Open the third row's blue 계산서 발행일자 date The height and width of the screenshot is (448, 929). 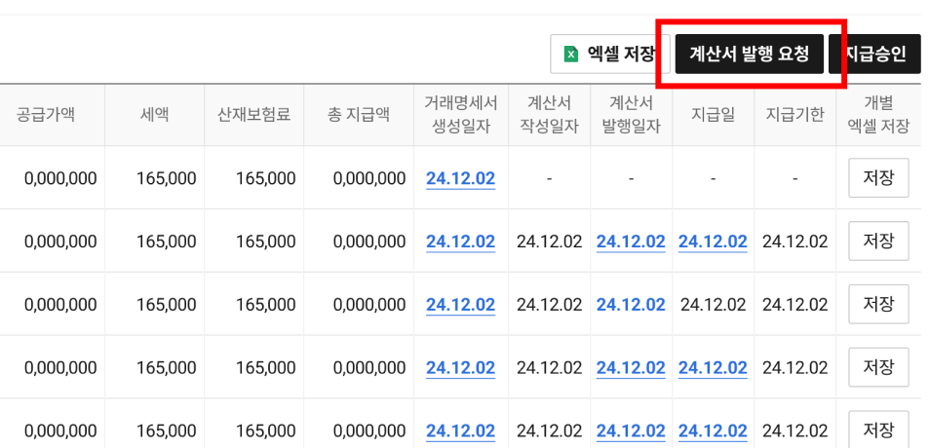[631, 305]
